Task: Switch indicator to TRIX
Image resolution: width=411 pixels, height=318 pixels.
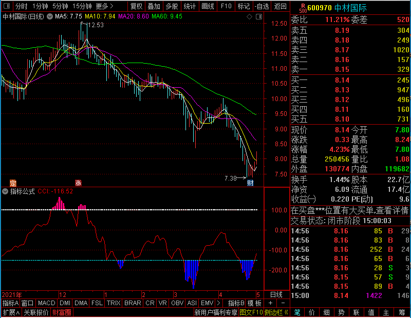Action: pos(114,303)
